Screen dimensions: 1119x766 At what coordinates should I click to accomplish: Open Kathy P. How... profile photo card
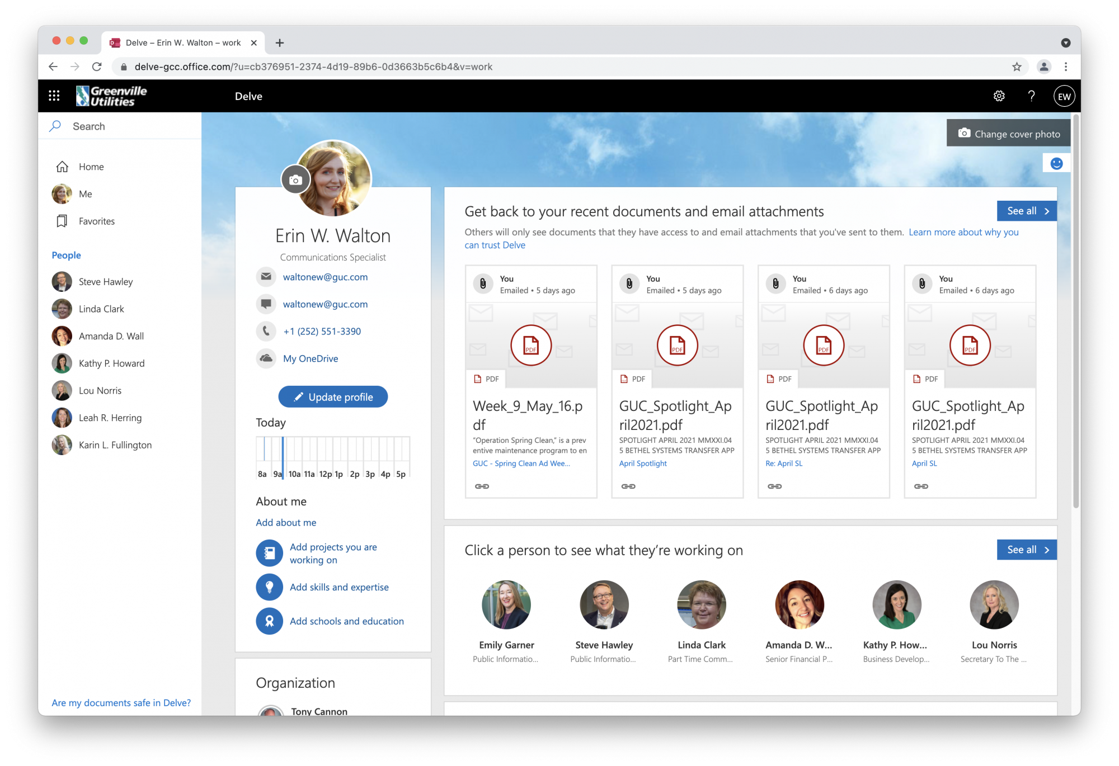[896, 604]
